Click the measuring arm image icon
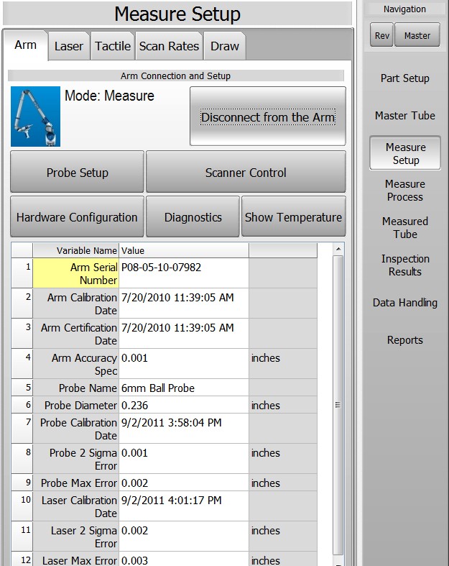449x566 pixels. (x=35, y=117)
